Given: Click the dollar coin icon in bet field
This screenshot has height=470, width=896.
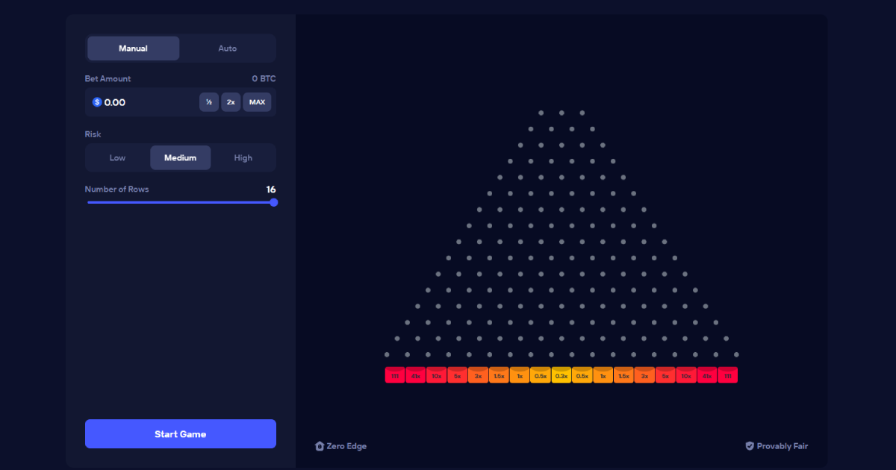Looking at the screenshot, I should pos(97,102).
